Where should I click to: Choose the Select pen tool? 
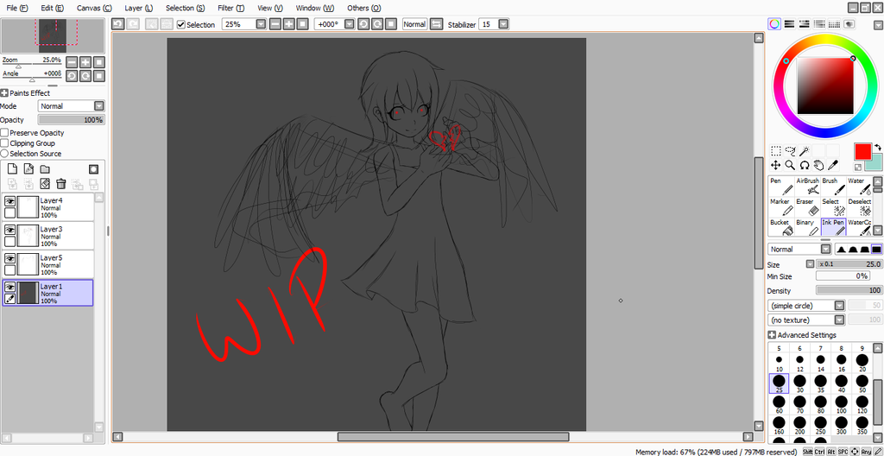coord(833,207)
